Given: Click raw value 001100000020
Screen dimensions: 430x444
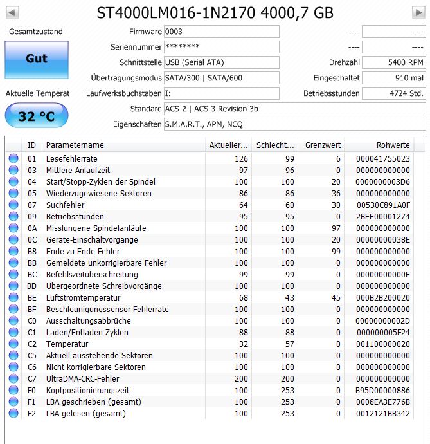Looking at the screenshot, I should point(383,344).
